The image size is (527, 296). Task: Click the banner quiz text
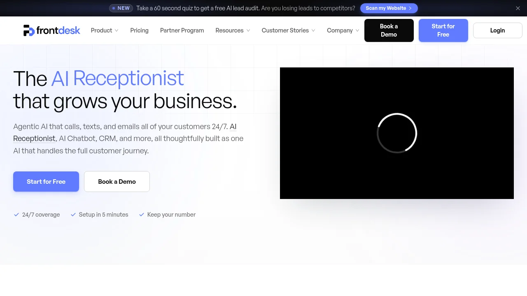point(246,8)
